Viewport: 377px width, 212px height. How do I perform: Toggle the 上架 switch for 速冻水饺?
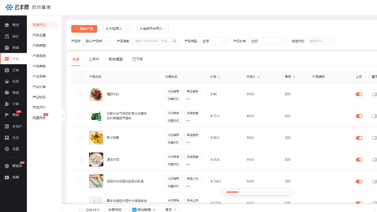point(359,160)
